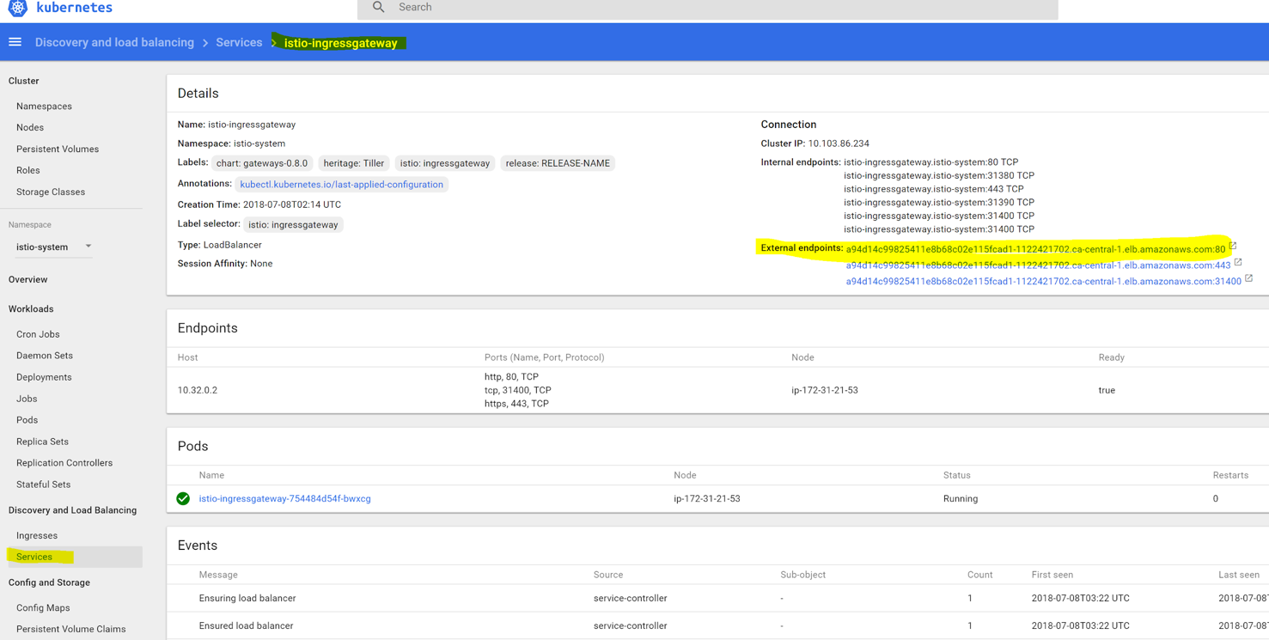This screenshot has height=640, width=1269.
Task: Click the Endpoints Ready column header
Action: click(x=1112, y=357)
